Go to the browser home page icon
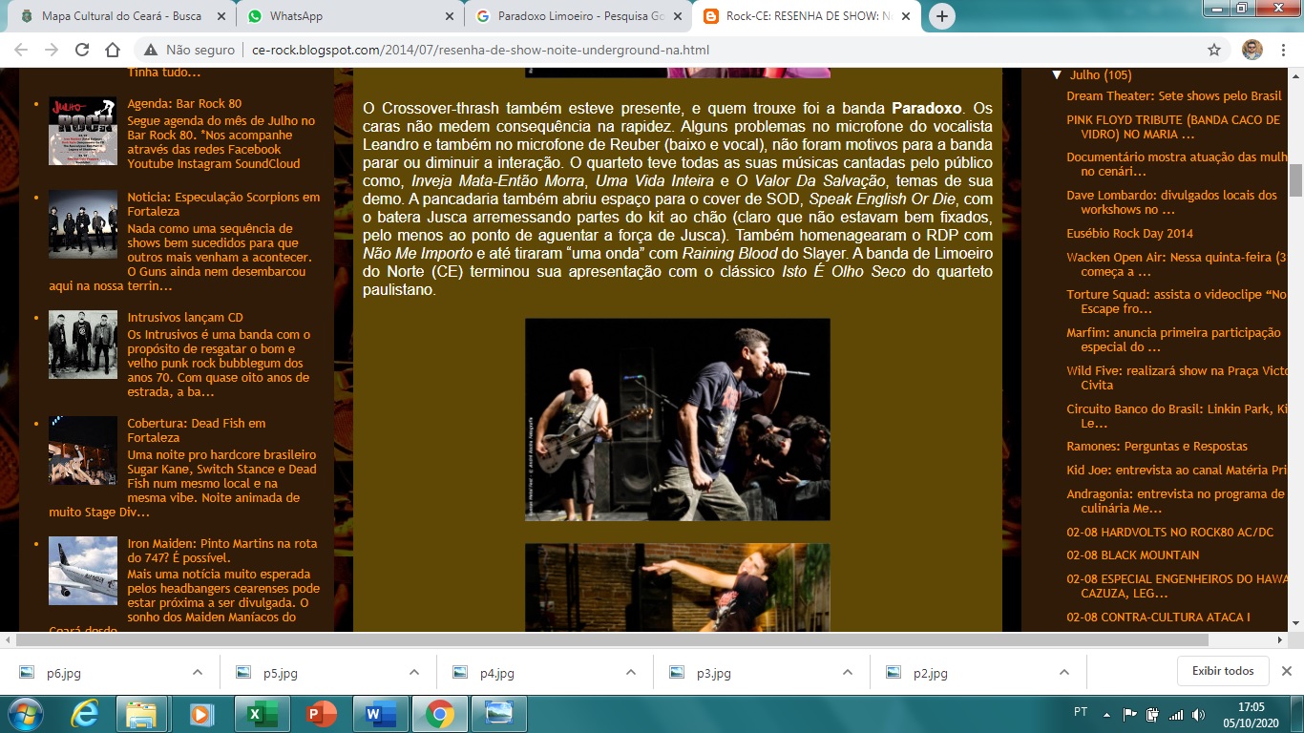 [x=113, y=51]
